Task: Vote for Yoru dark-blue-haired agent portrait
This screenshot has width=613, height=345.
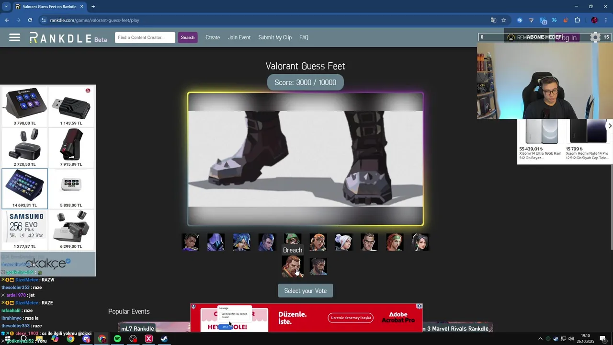Action: coord(267,242)
